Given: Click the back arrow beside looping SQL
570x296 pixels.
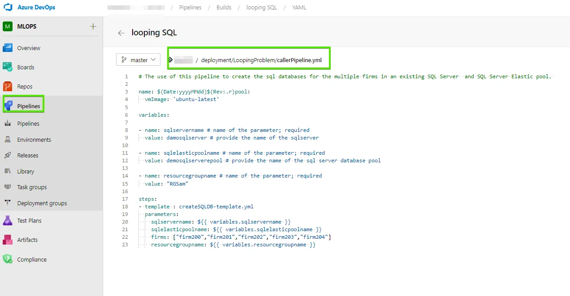Looking at the screenshot, I should point(121,33).
